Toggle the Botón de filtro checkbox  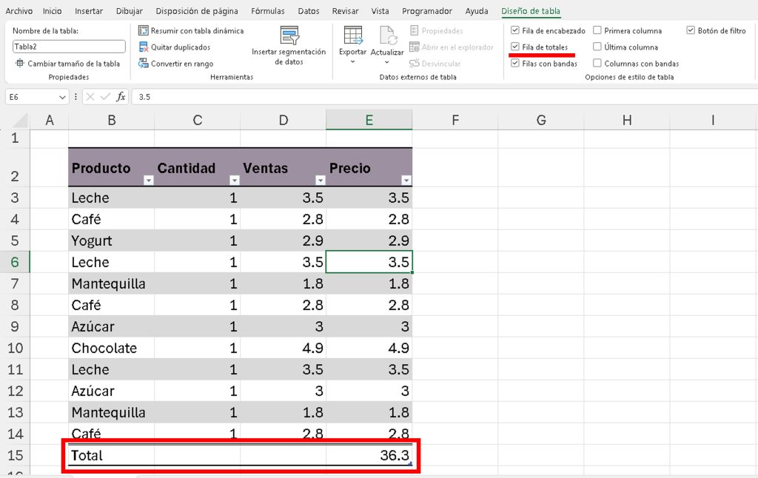(691, 31)
